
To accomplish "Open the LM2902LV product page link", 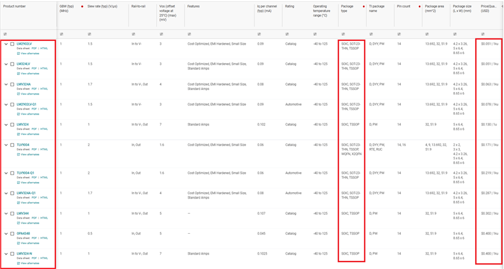I will [x=24, y=43].
